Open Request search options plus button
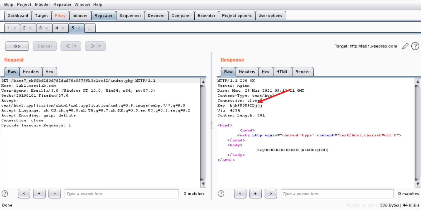Screen dimensions: 421x210 [39, 194]
